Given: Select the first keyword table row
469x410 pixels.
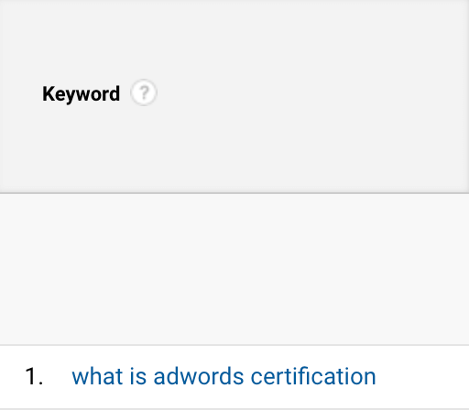Looking at the screenshot, I should point(234,377).
